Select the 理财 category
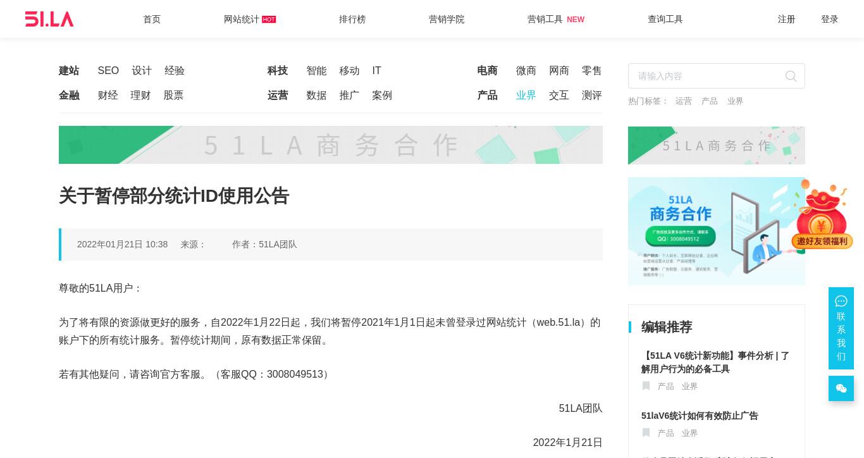The image size is (864, 458). (140, 96)
